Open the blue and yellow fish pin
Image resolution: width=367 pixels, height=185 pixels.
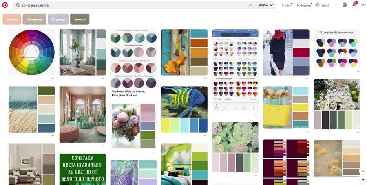pos(184,109)
